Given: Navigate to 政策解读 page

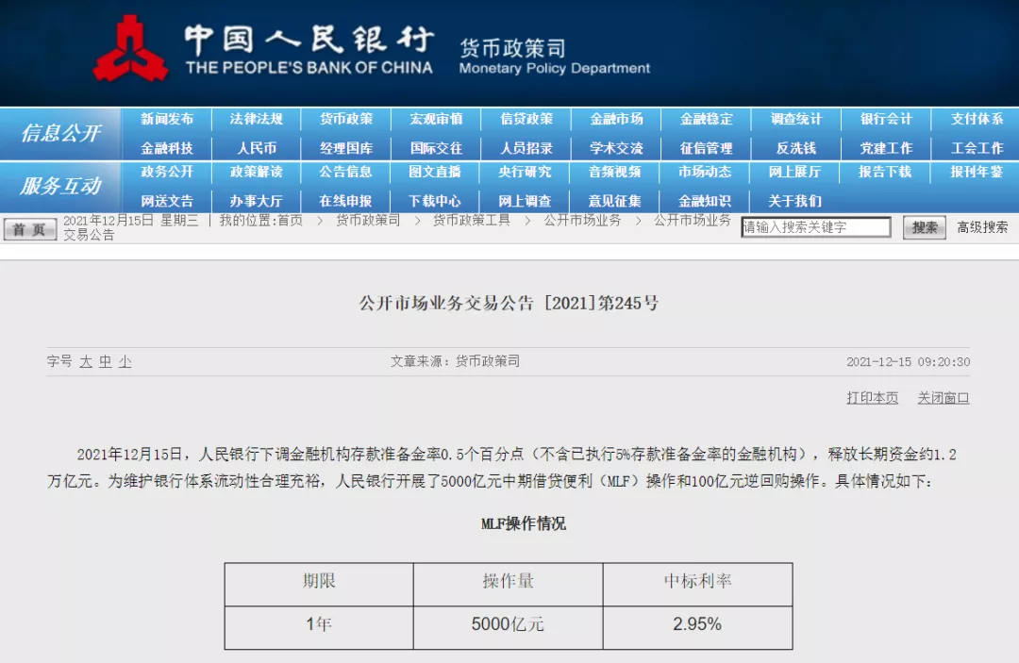Looking at the screenshot, I should [x=257, y=173].
